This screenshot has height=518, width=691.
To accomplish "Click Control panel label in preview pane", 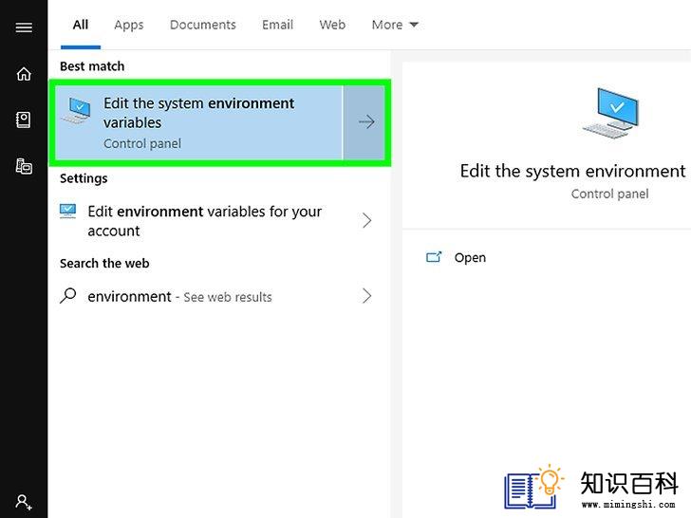I will (610, 194).
